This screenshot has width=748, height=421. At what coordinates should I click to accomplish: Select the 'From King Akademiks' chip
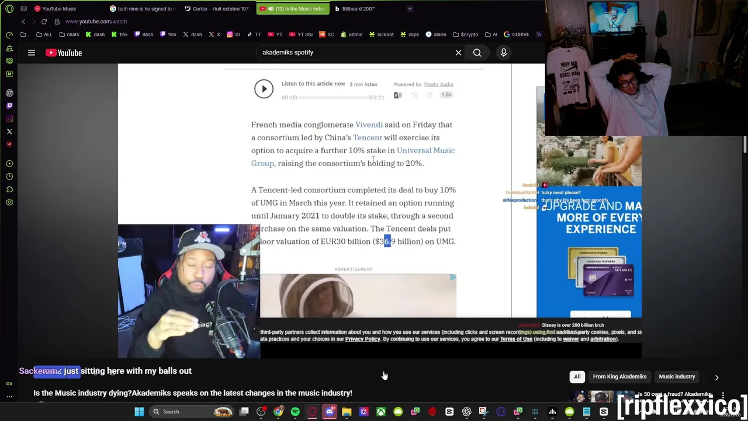(619, 377)
